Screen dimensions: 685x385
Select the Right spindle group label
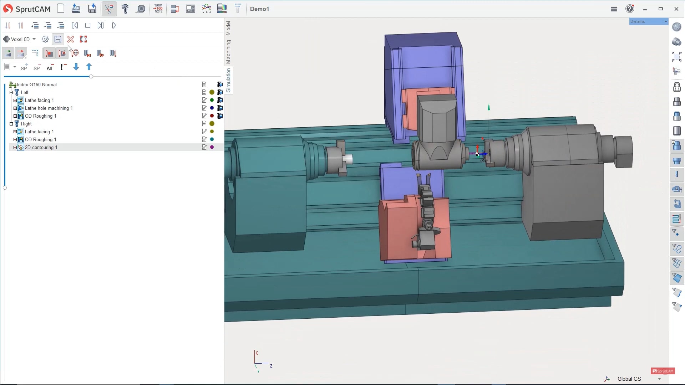pos(26,124)
